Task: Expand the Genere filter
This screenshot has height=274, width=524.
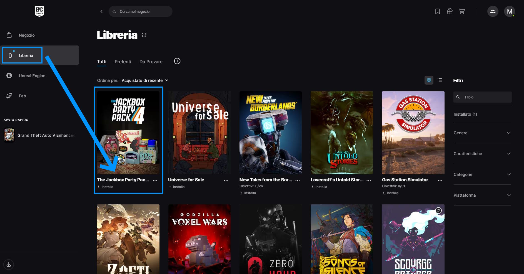Action: [482, 133]
